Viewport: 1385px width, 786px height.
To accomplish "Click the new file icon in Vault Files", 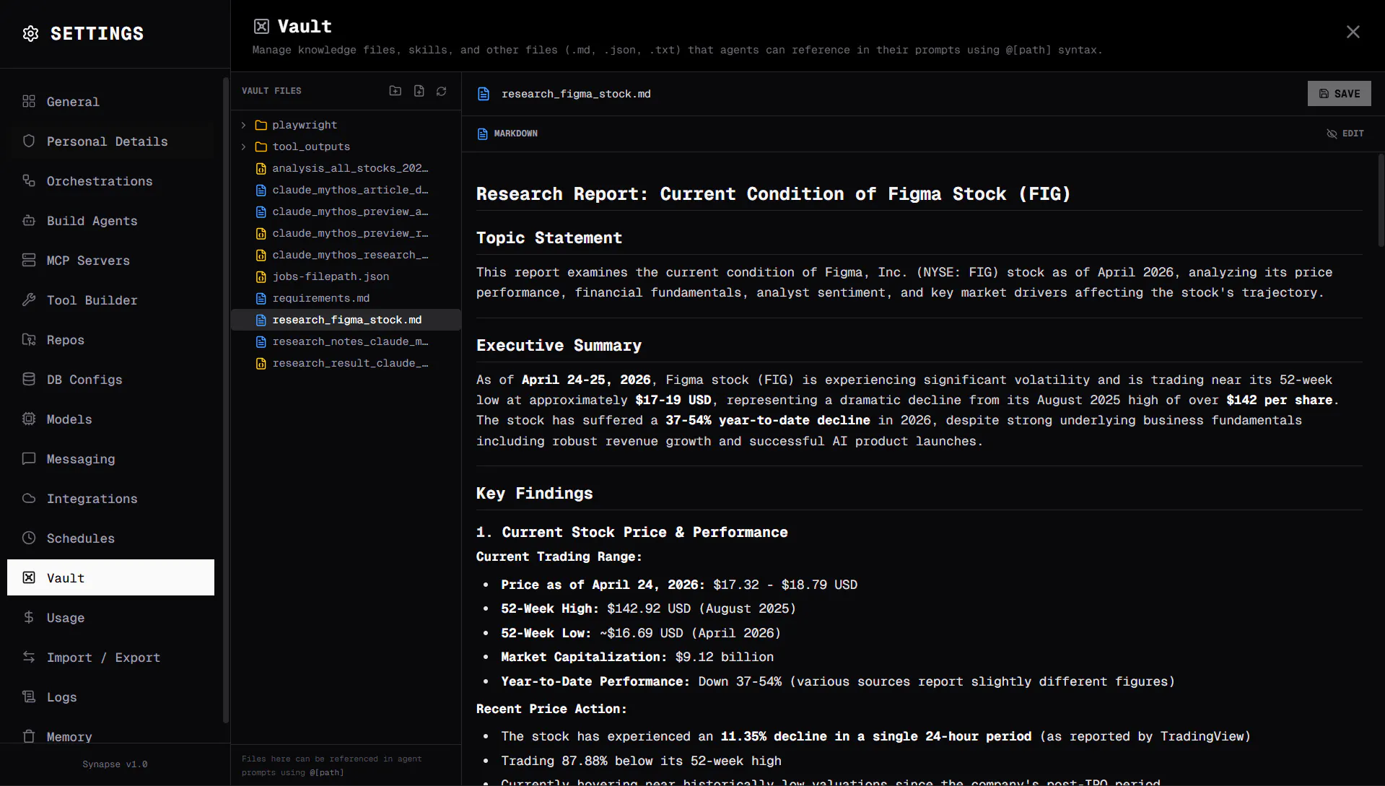I will coord(419,91).
